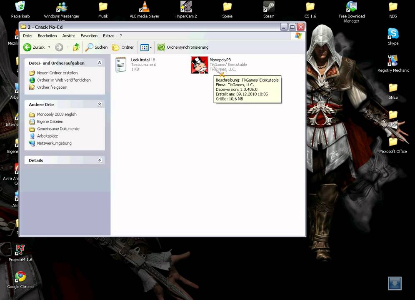415x300 pixels.
Task: Open the ? help menu
Action: pos(121,36)
